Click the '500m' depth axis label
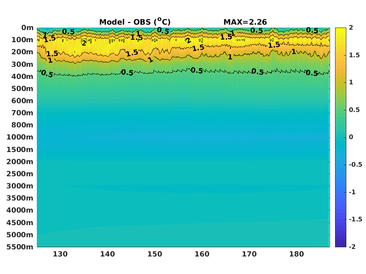This screenshot has width=366, height=274. 23,89
